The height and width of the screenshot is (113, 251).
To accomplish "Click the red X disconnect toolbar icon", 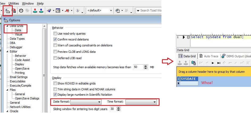I will pos(67,11).
